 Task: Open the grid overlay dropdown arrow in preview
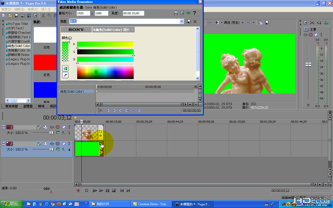pos(253,23)
